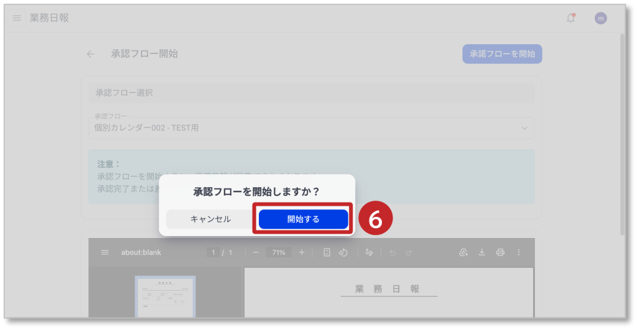Toggle the PDF viewer sidebar menu

[x=105, y=252]
